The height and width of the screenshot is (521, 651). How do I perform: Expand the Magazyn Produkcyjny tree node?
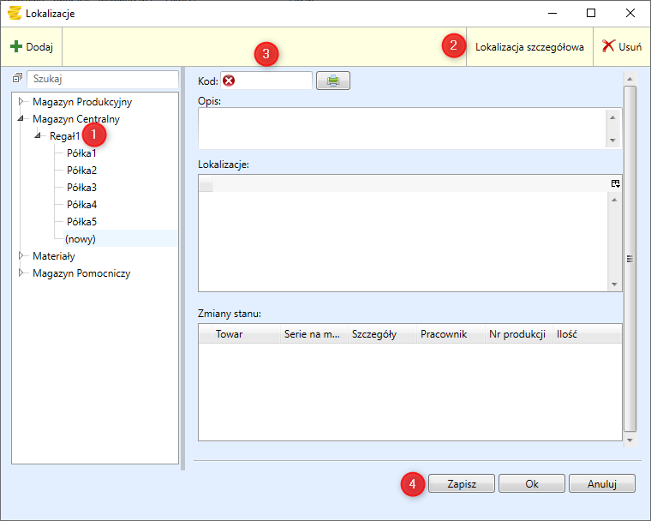click(22, 102)
